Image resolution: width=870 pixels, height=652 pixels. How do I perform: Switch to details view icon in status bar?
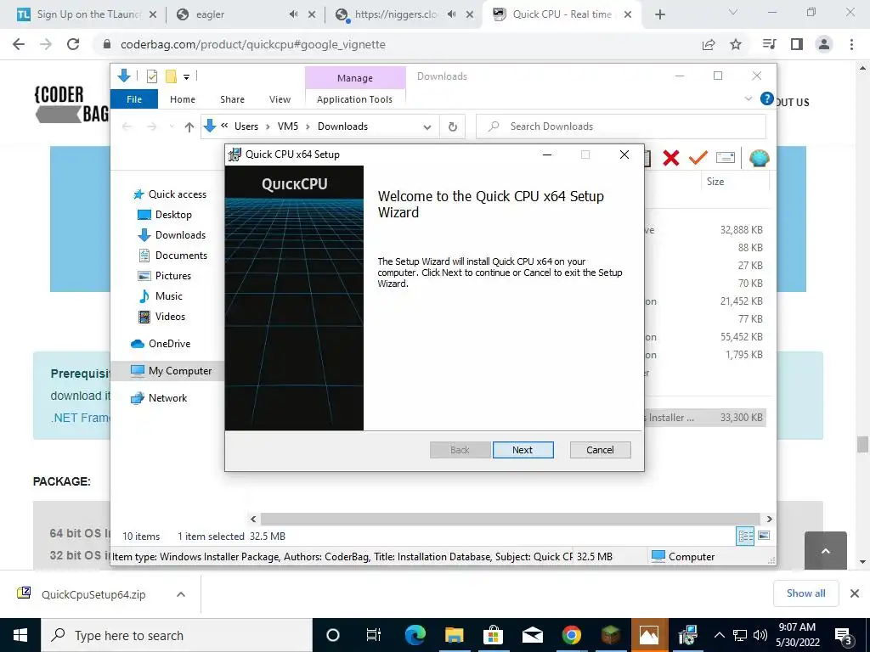pos(745,536)
